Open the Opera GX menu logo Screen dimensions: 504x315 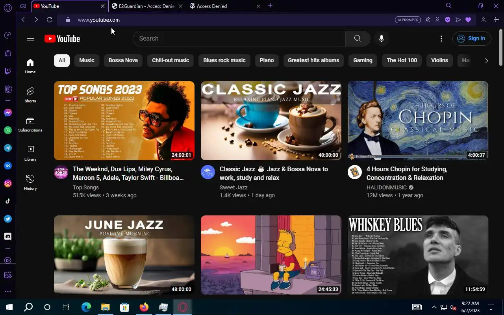pos(8,7)
